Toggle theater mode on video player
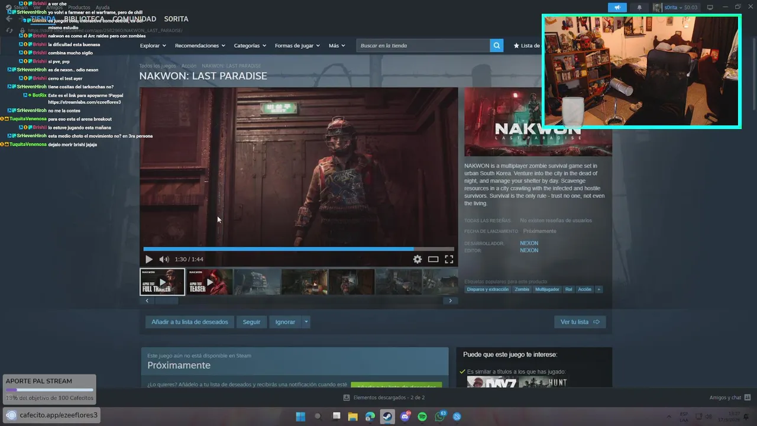Image resolution: width=757 pixels, height=426 pixels. pyautogui.click(x=434, y=259)
